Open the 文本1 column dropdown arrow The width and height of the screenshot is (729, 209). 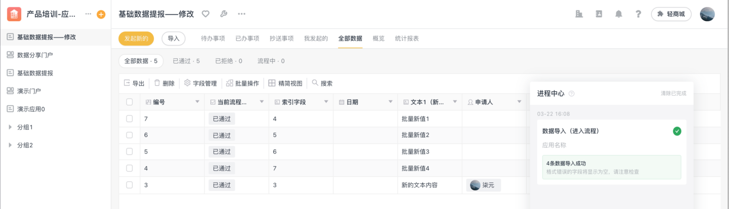pos(455,102)
